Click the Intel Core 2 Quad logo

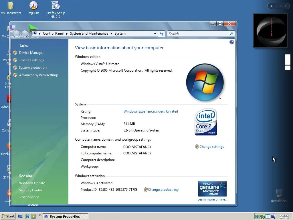(206, 122)
